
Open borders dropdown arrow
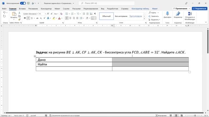[x=95, y=18]
